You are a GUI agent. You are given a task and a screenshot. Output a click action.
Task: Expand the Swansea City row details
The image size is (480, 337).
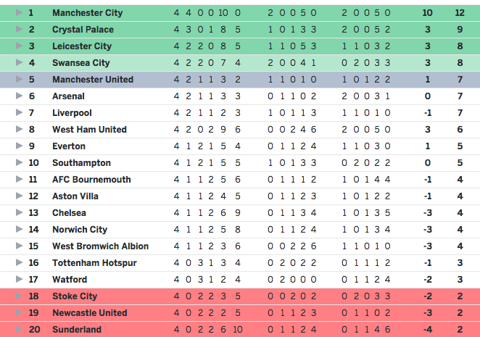19,63
